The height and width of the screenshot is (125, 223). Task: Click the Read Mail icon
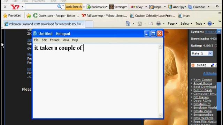[x=151, y=24]
